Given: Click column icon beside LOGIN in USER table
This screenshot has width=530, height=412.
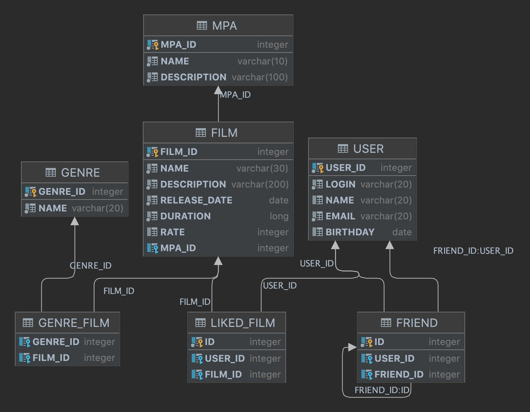Looking at the screenshot, I should coord(318,185).
